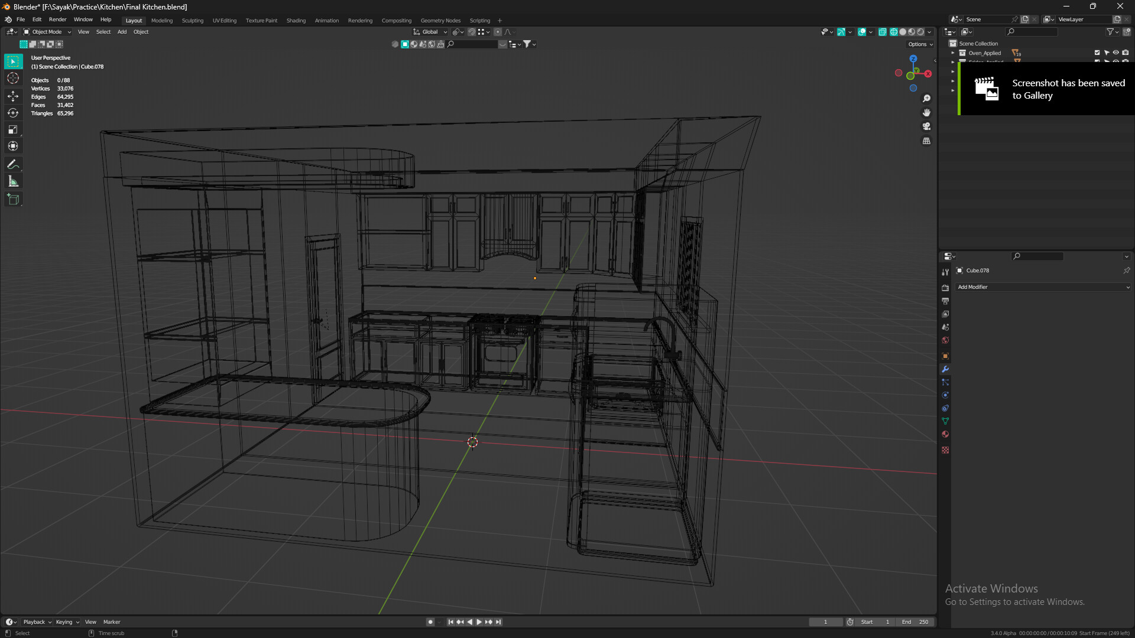This screenshot has height=638, width=1135.
Task: Click the End frame 250 field
Action: (915, 622)
